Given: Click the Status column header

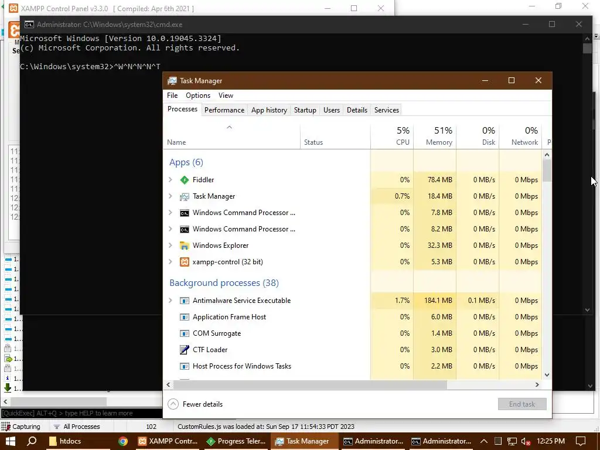Looking at the screenshot, I should click(x=335, y=136).
